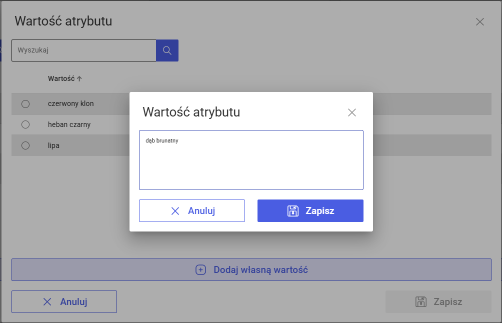The width and height of the screenshot is (502, 323).
Task: Select the radio button for czerwony klon
Action: click(25, 104)
